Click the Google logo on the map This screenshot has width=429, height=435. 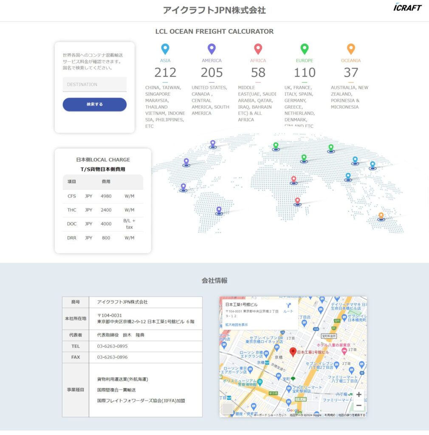293,410
